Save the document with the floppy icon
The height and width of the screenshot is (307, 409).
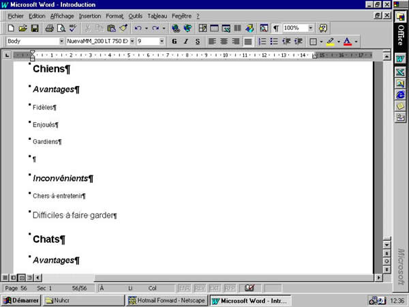35,28
